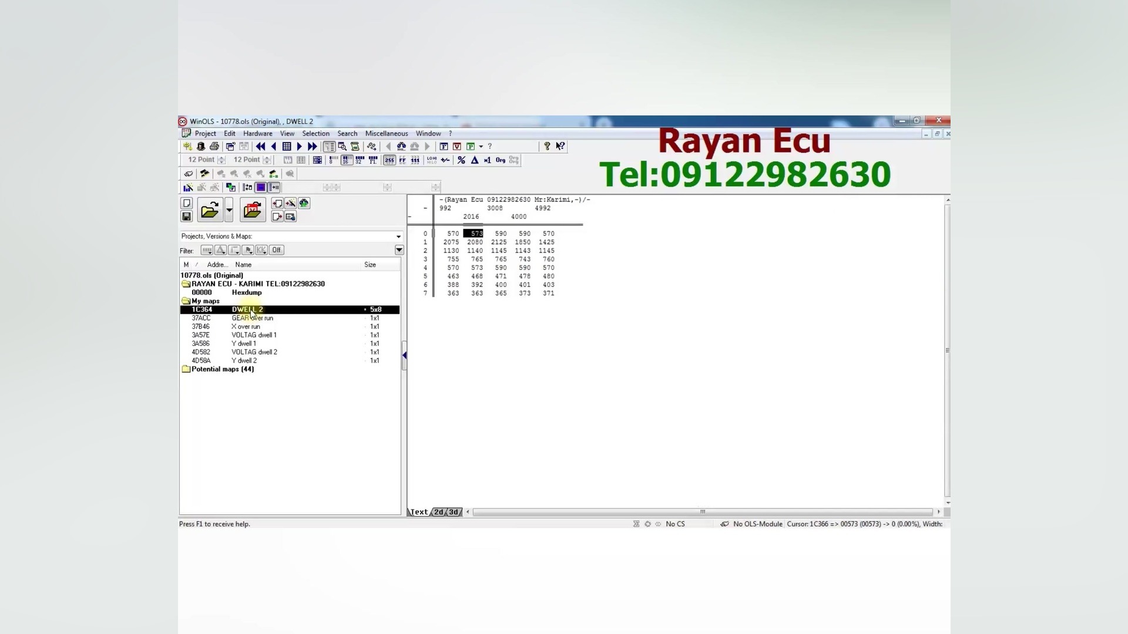
Task: Open the Edit menu
Action: pyautogui.click(x=230, y=133)
